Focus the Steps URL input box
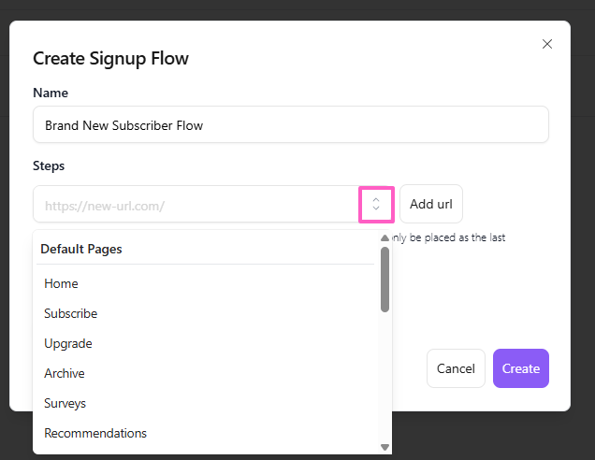This screenshot has width=595, height=460. 196,204
